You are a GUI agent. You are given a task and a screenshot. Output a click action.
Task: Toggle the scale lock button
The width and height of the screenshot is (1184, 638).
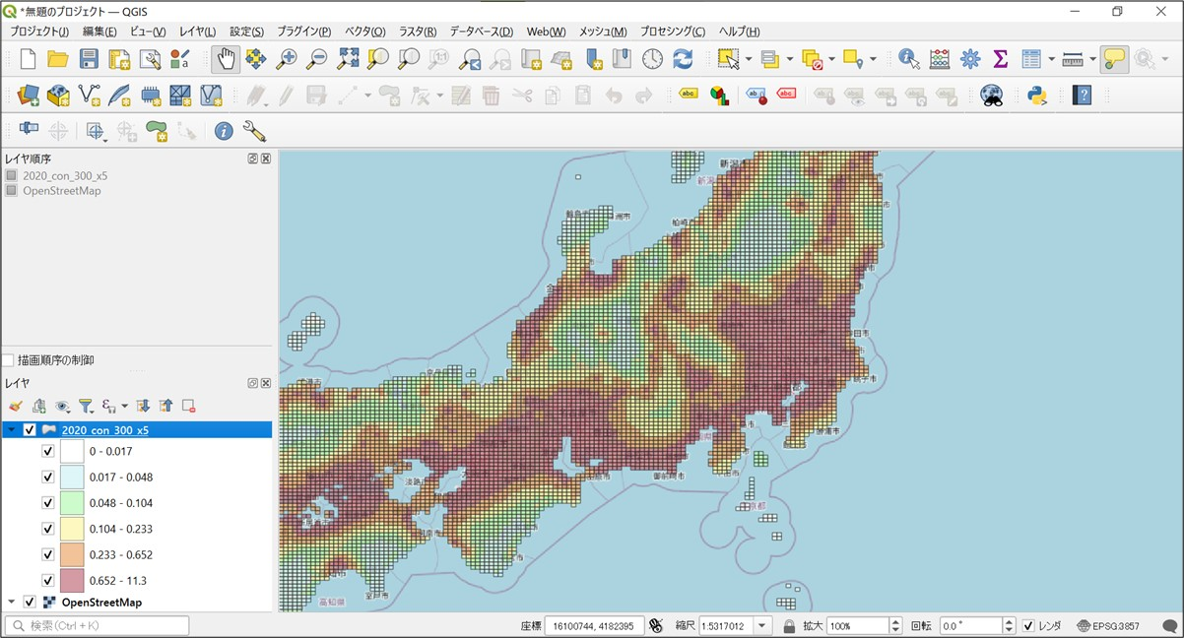coord(789,626)
